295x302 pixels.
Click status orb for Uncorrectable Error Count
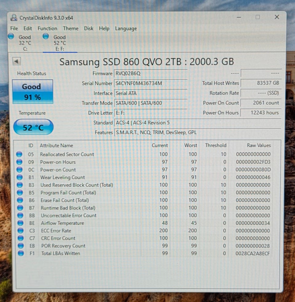click(x=20, y=215)
